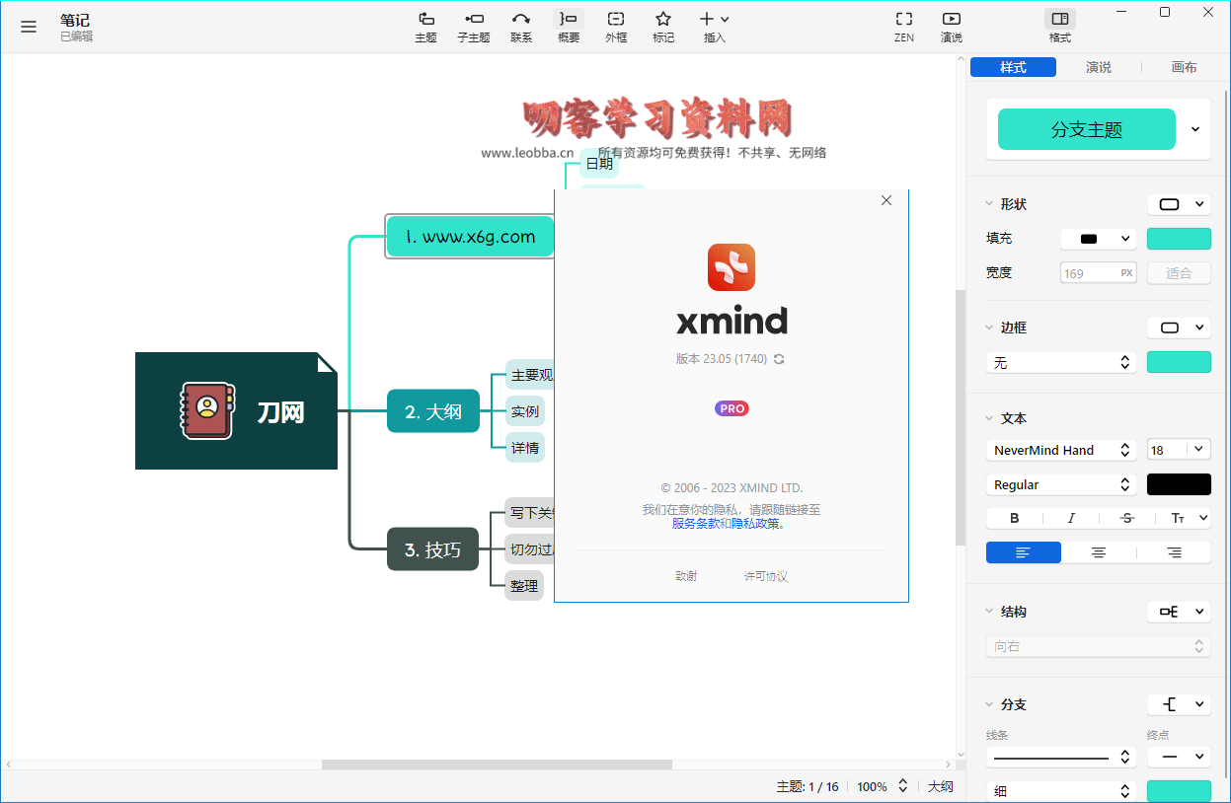Image resolution: width=1231 pixels, height=803 pixels.
Task: Toggle bold text formatting
Action: point(1014,518)
